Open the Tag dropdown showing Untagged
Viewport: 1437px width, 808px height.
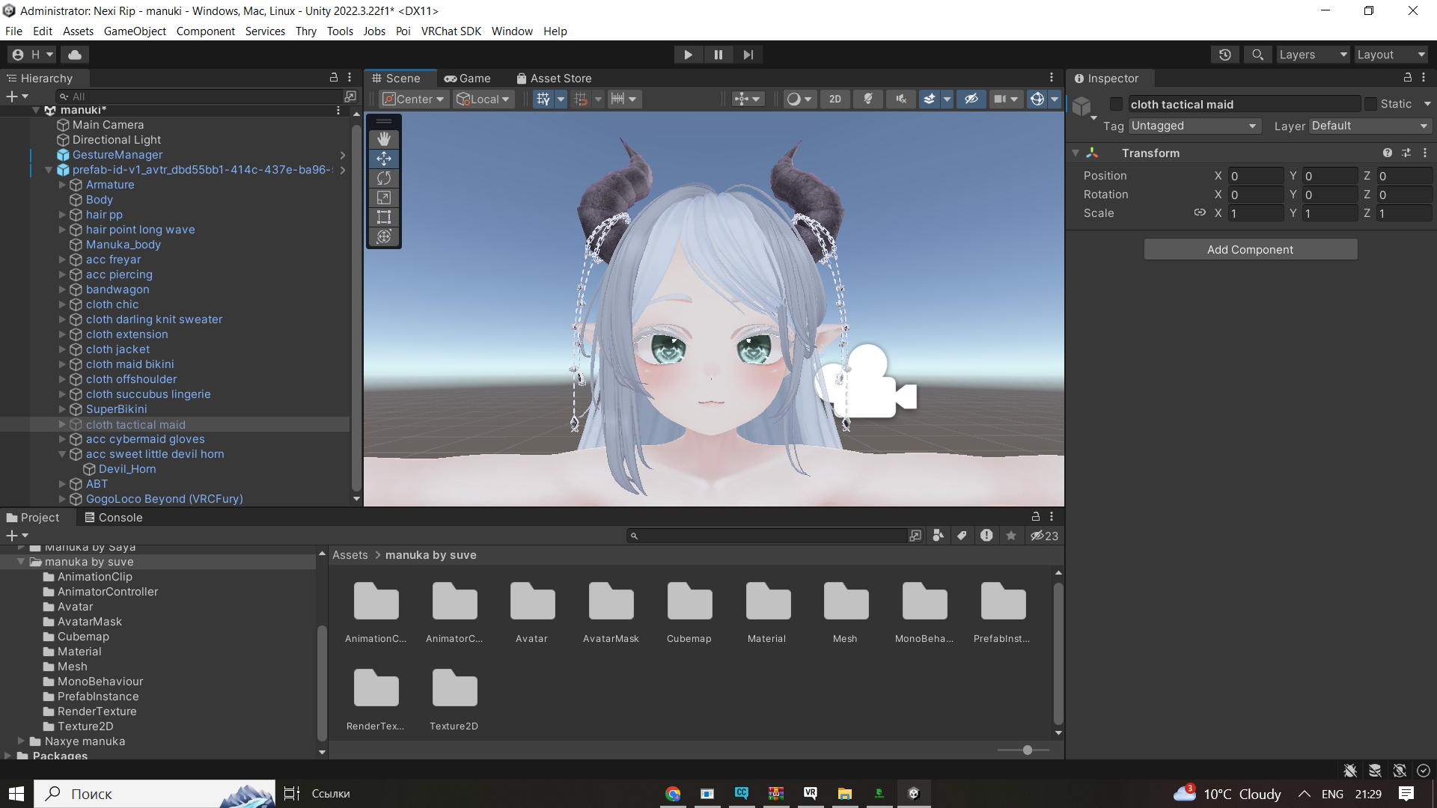pos(1195,126)
